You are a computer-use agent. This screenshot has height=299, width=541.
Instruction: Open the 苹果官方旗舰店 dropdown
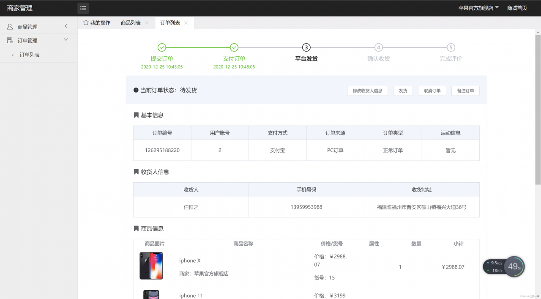479,8
